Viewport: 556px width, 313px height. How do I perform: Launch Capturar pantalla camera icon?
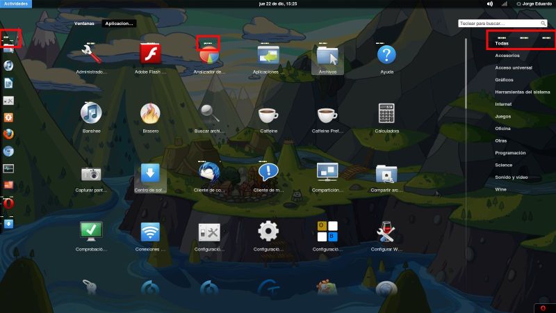pos(91,174)
